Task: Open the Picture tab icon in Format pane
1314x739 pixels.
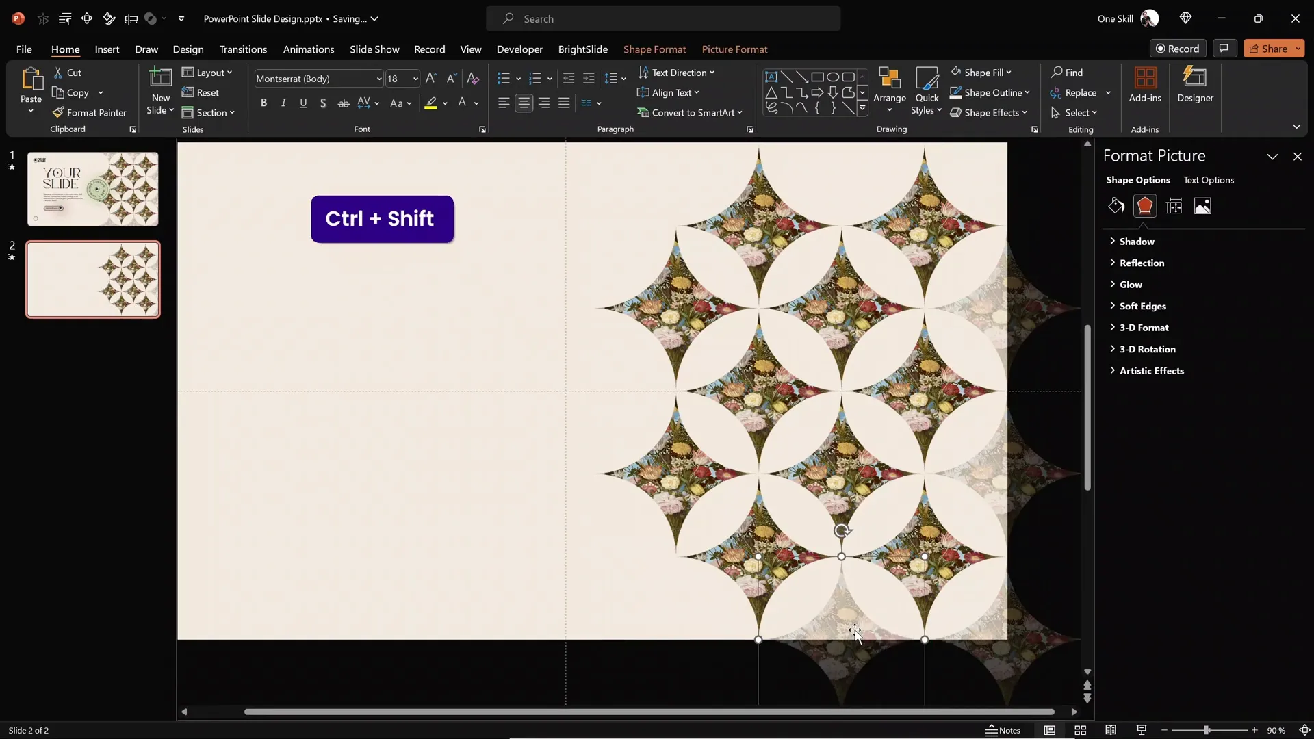Action: [x=1202, y=206]
